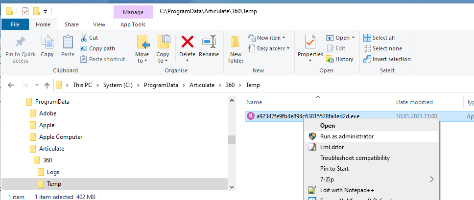Click System (C:) breadcrumb
Screen dimensions: 474x200
(x=118, y=85)
